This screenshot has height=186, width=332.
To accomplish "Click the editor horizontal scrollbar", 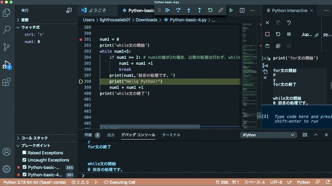I will coord(149,126).
